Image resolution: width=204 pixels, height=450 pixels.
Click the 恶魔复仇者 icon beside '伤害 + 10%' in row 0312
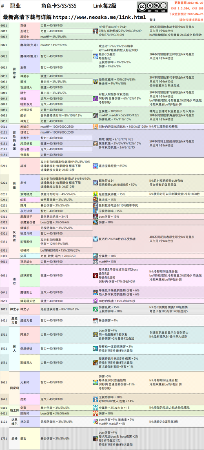tap(95, 222)
